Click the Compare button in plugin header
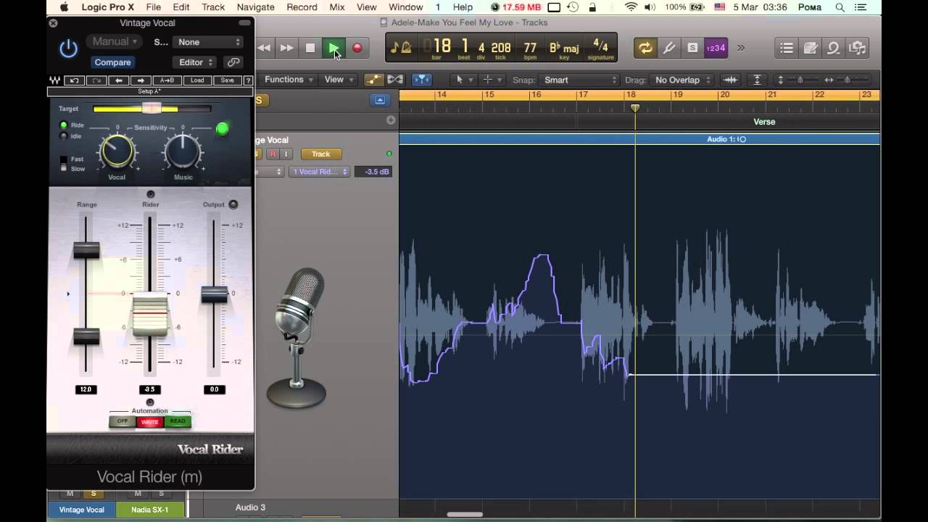This screenshot has width=928, height=522. click(x=112, y=62)
